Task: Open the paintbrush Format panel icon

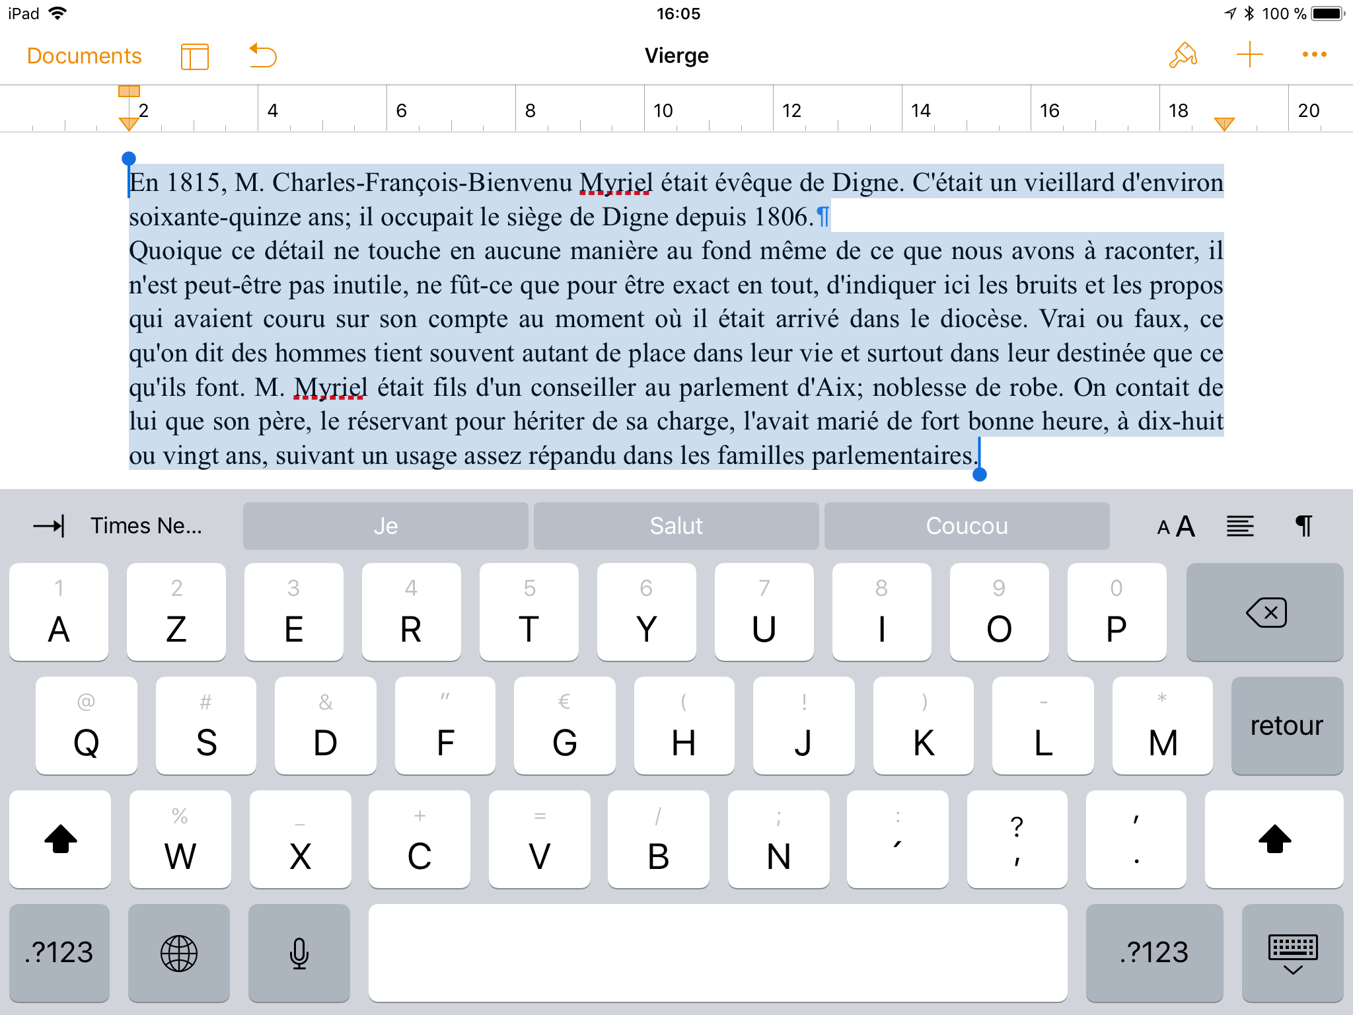Action: tap(1183, 56)
